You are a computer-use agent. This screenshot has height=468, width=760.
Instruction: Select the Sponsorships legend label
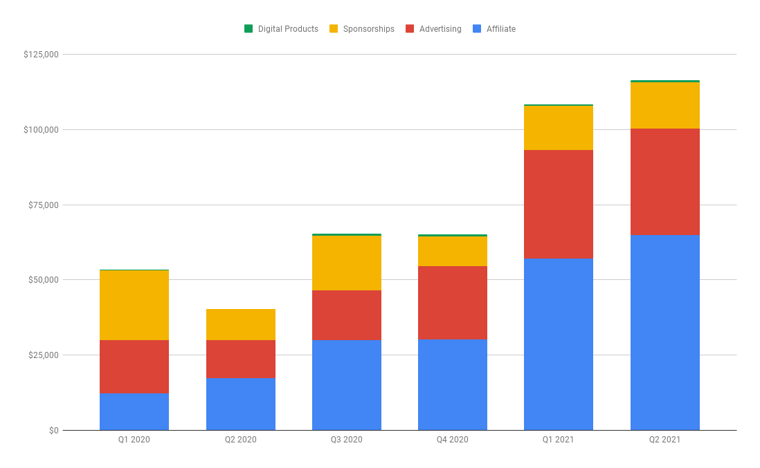coord(368,29)
